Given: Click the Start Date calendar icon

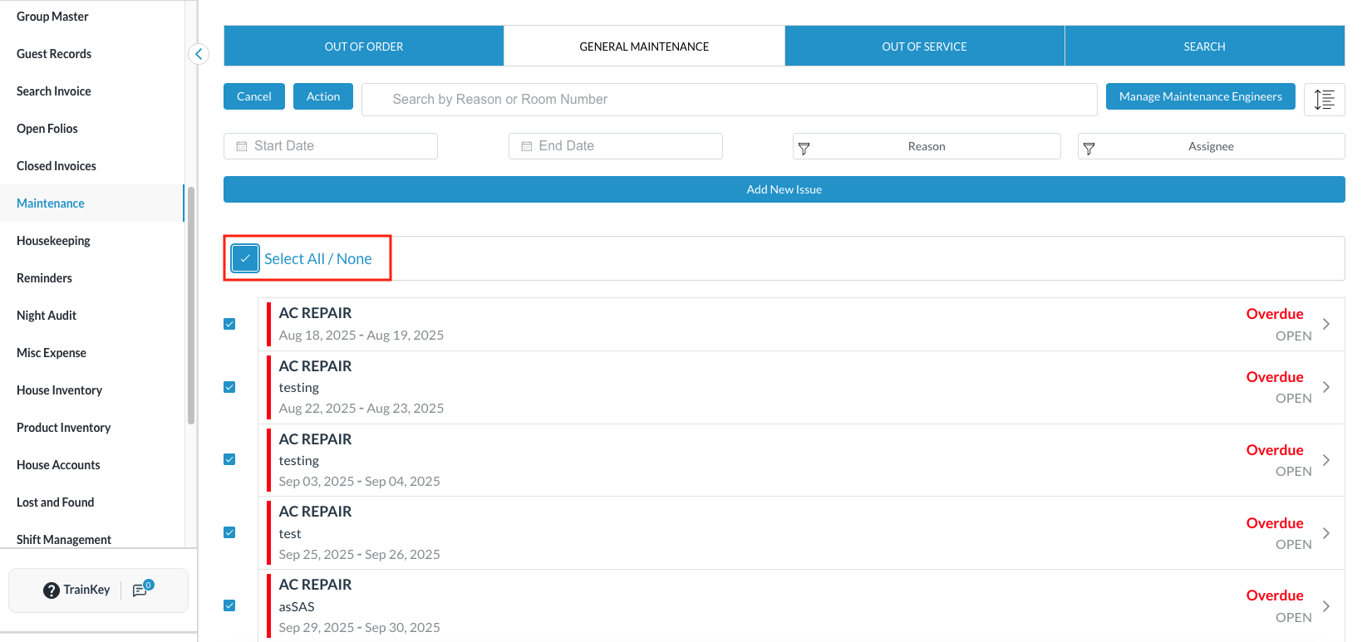Looking at the screenshot, I should pyautogui.click(x=242, y=146).
